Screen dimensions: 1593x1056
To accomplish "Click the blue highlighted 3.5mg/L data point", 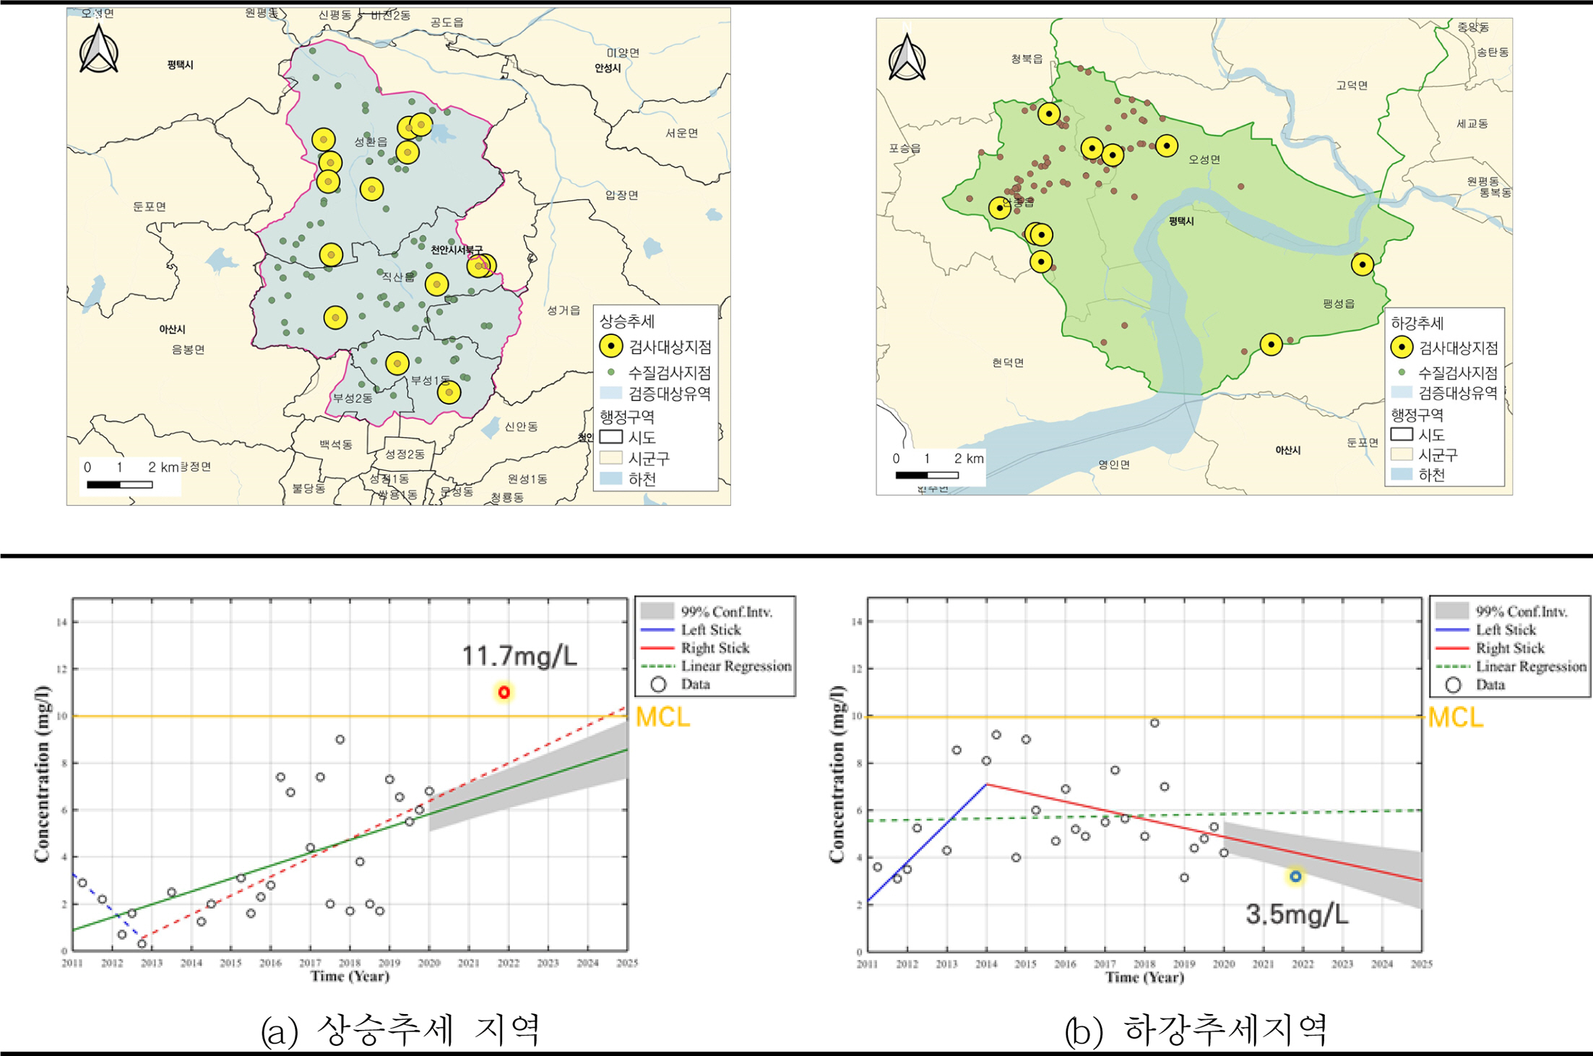I will [1296, 876].
